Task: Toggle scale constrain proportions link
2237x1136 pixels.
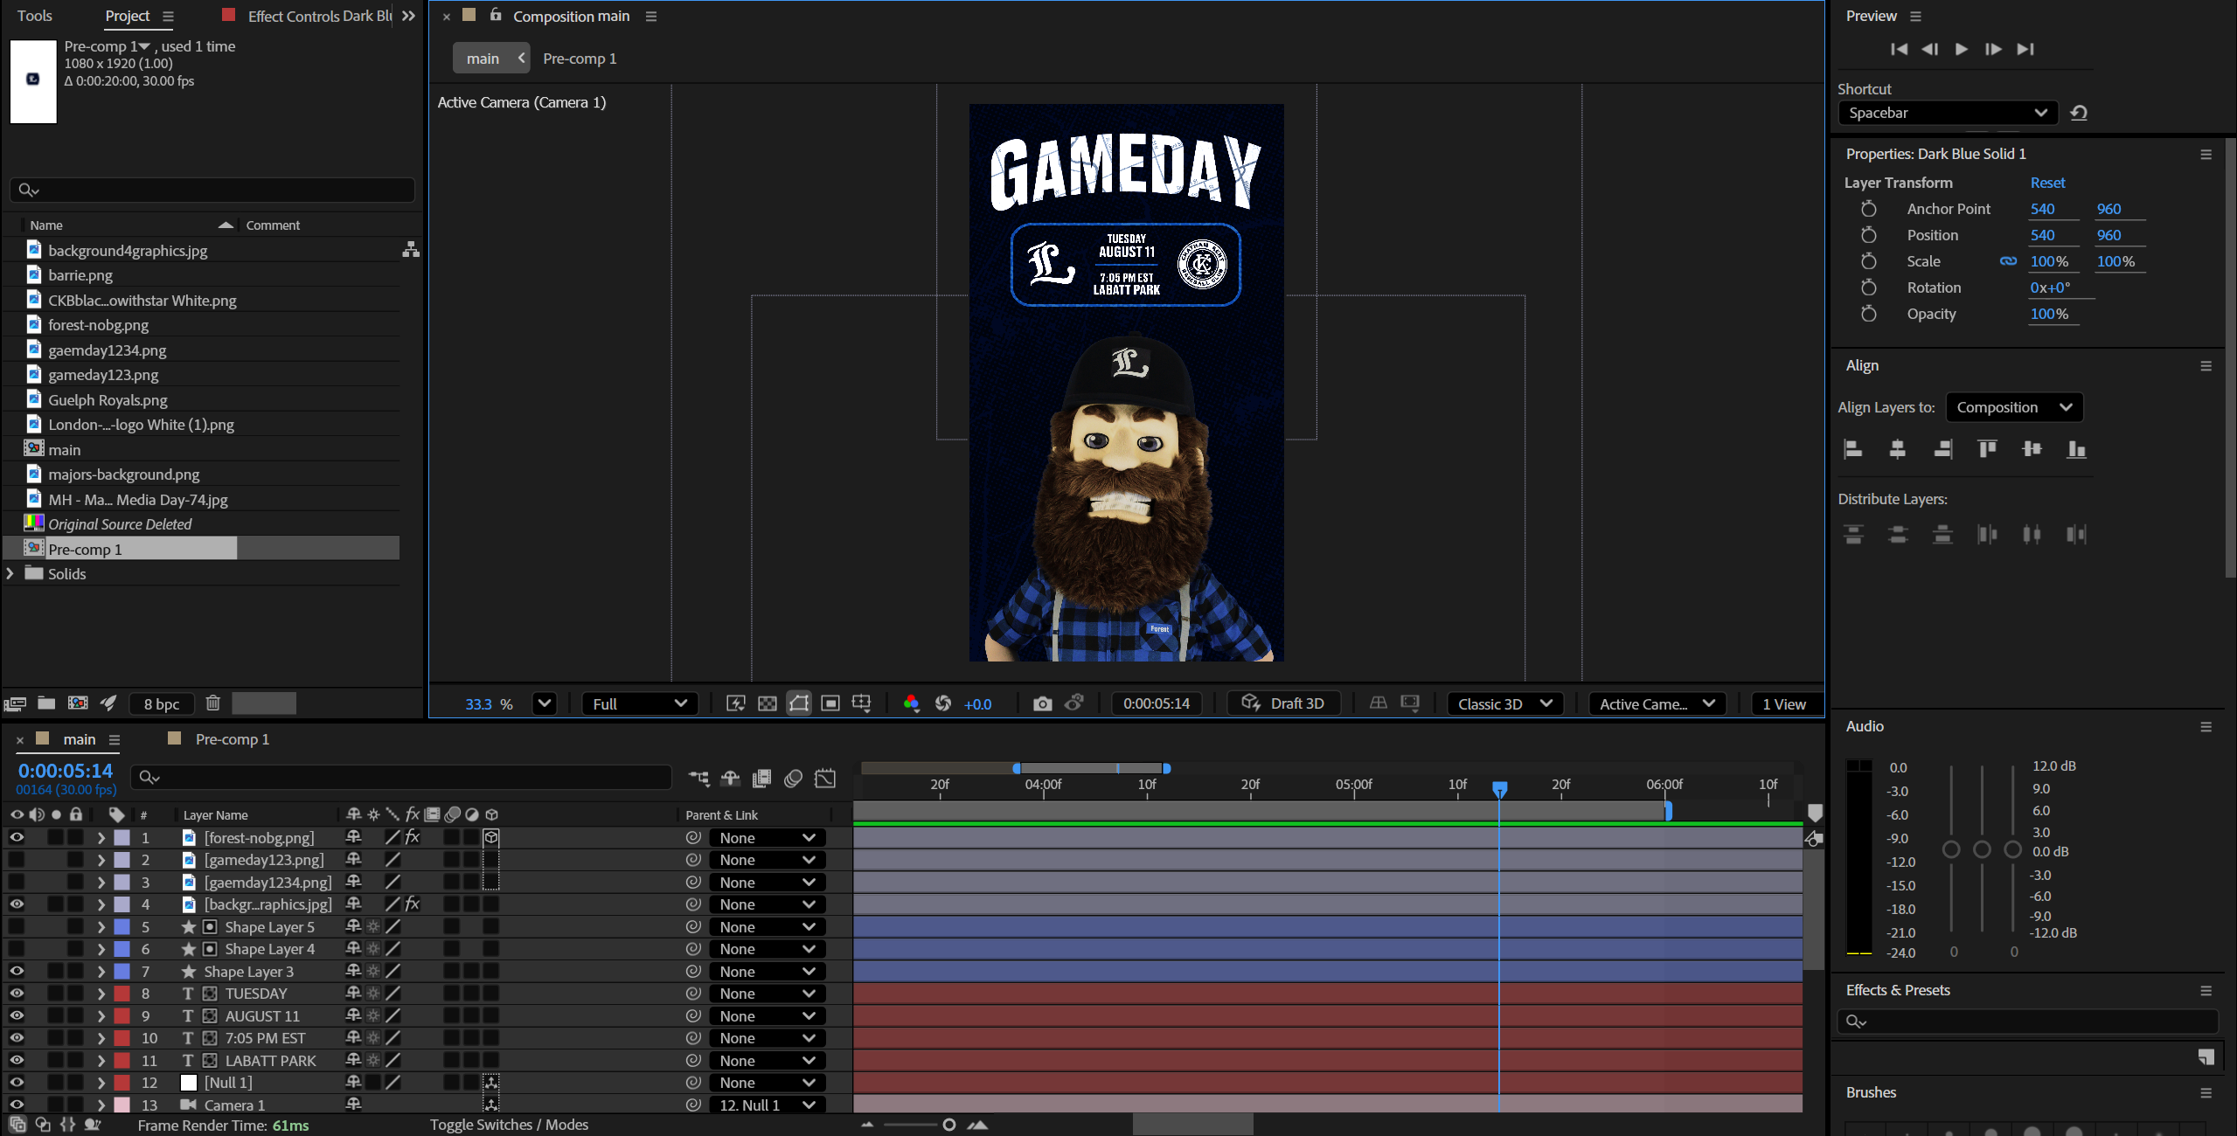Action: point(2008,261)
